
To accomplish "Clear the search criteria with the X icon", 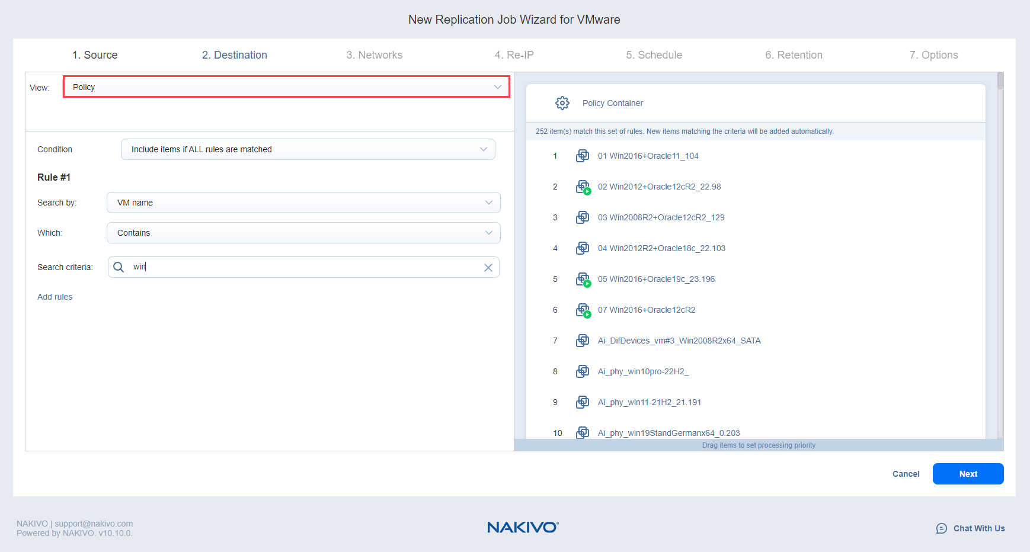I will coord(488,268).
